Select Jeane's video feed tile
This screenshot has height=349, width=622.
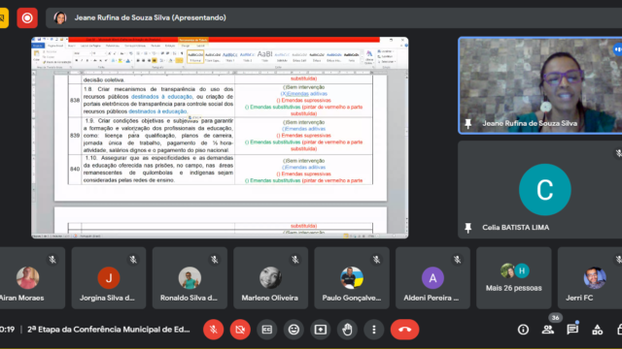click(540, 85)
